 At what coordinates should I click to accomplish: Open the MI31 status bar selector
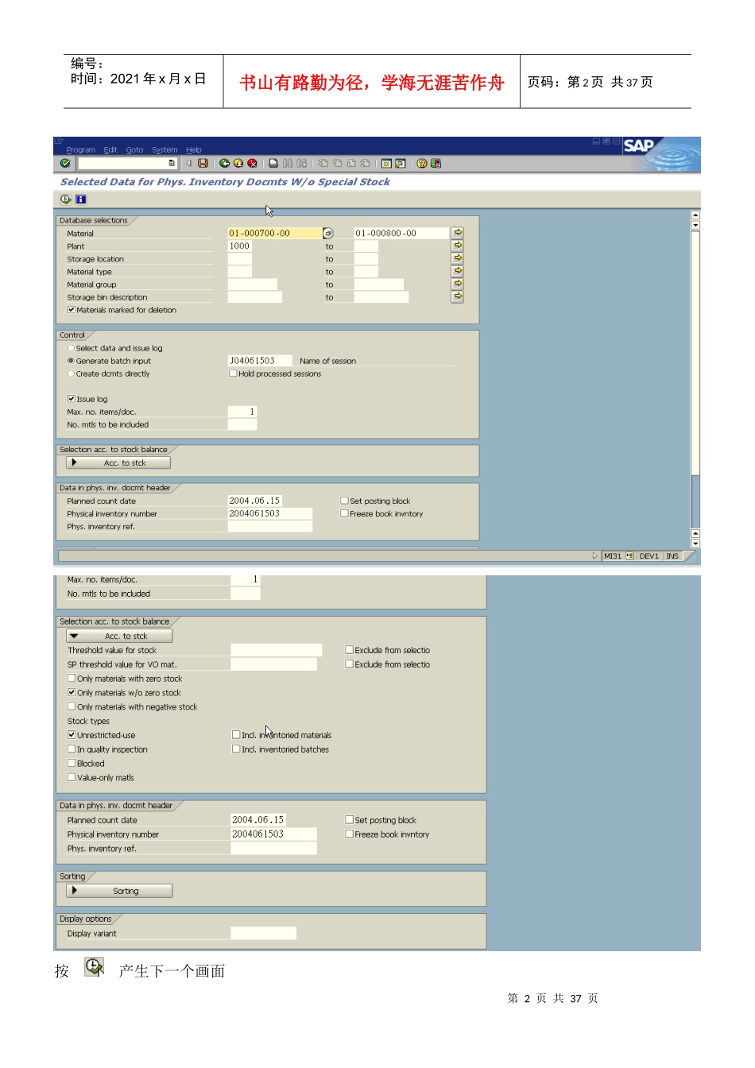629,556
